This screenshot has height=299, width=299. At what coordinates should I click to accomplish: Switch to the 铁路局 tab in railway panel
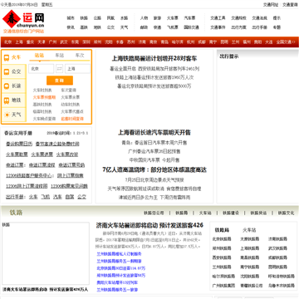click(x=222, y=230)
